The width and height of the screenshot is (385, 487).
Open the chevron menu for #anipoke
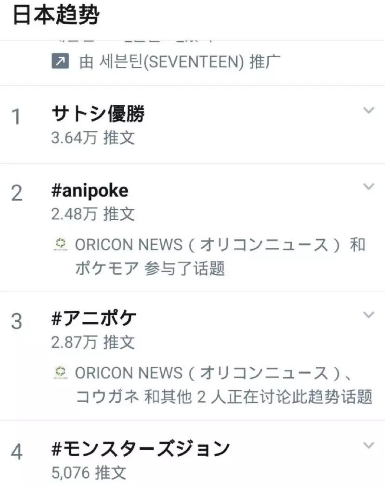click(x=368, y=187)
